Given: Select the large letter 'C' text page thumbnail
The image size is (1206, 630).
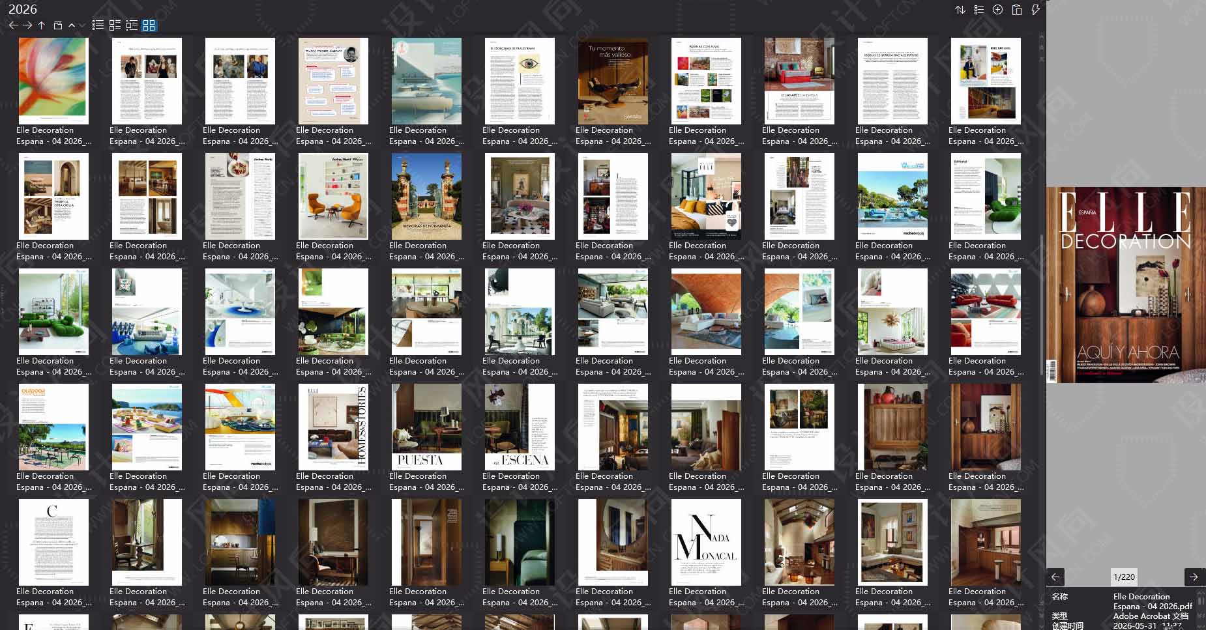Looking at the screenshot, I should coord(53,542).
